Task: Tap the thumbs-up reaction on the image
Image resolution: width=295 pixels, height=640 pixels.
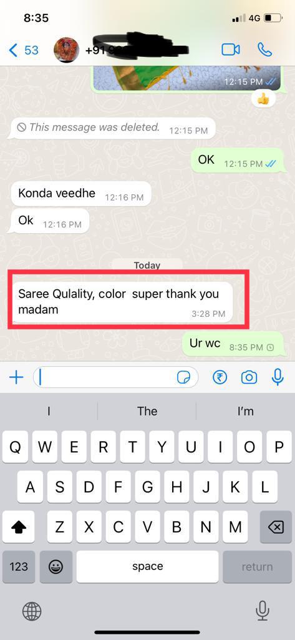Action: tap(263, 98)
